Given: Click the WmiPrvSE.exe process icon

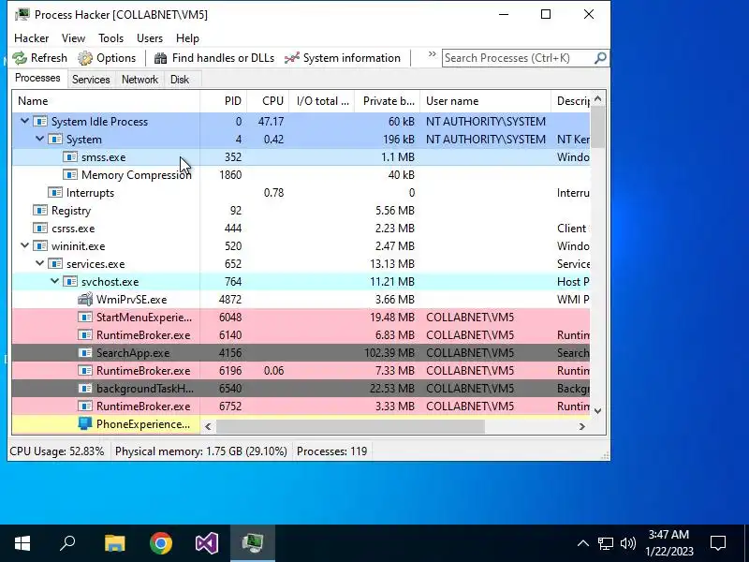Looking at the screenshot, I should [x=85, y=300].
